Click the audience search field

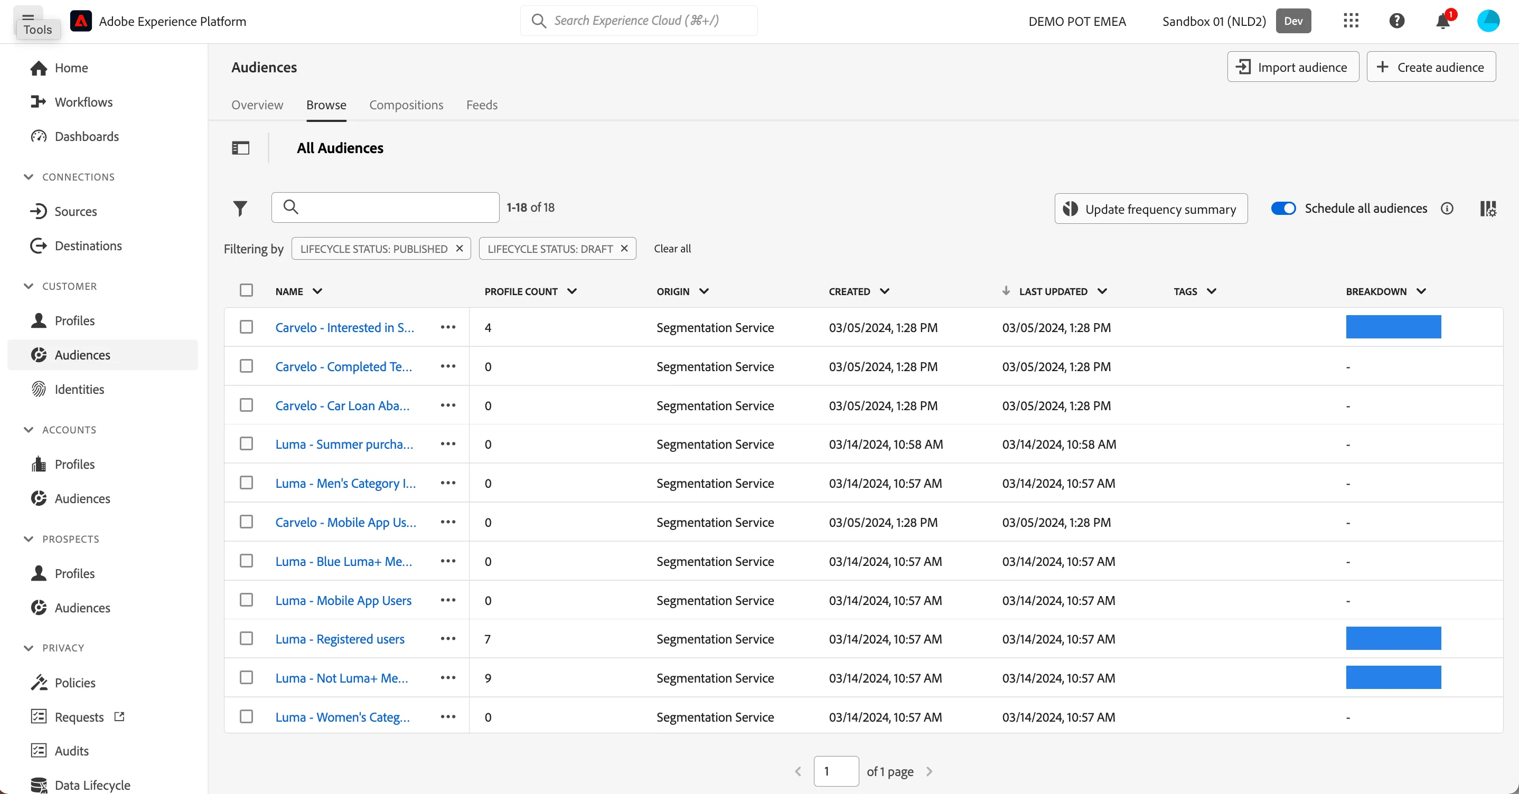tap(385, 207)
